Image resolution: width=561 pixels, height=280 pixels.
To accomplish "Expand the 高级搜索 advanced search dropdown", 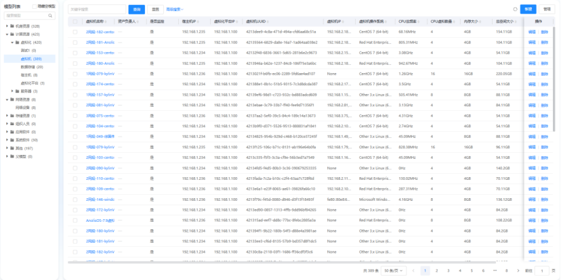I will click(175, 9).
